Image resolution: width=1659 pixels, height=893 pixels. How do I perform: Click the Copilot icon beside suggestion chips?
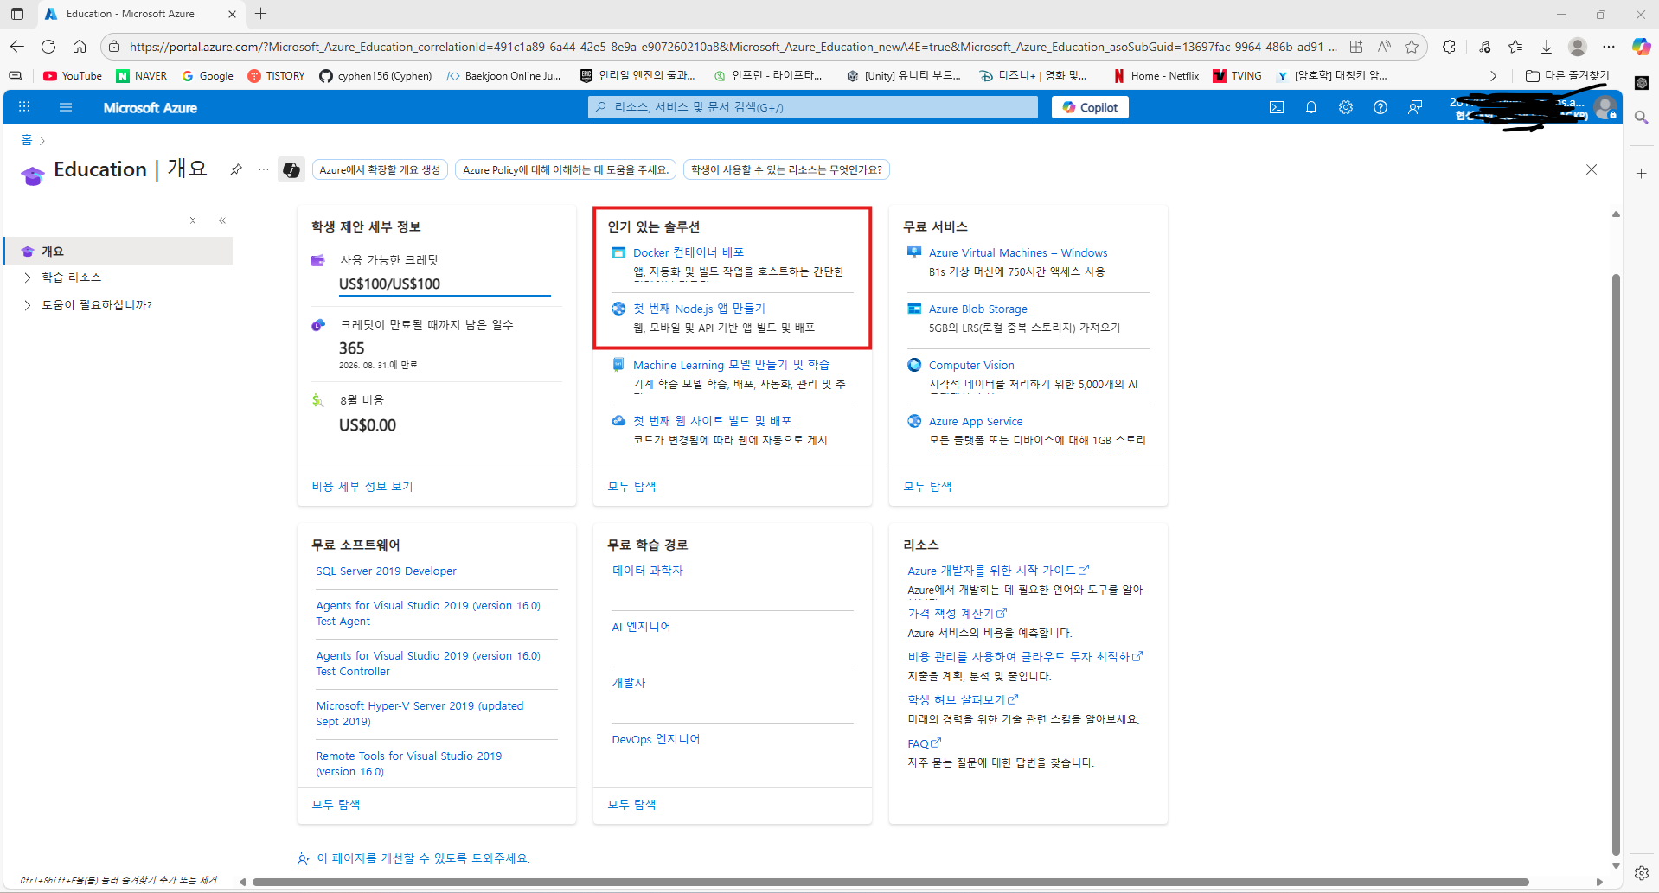pyautogui.click(x=291, y=170)
